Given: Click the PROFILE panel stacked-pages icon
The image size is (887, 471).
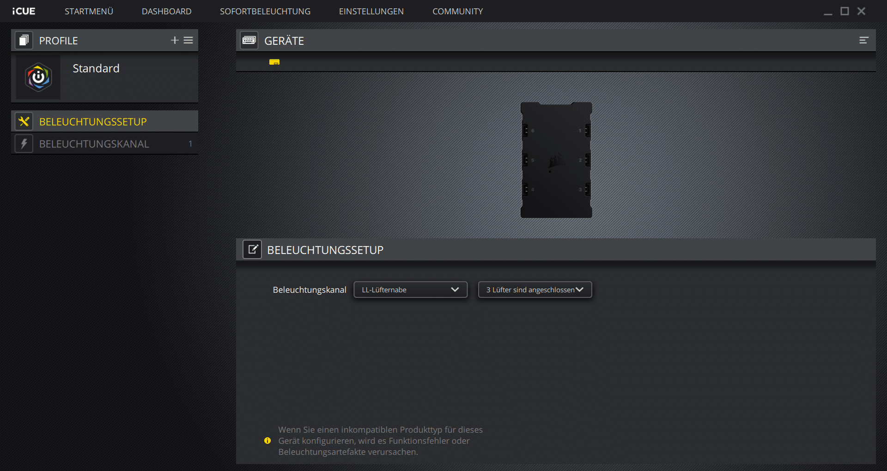Looking at the screenshot, I should (x=24, y=41).
